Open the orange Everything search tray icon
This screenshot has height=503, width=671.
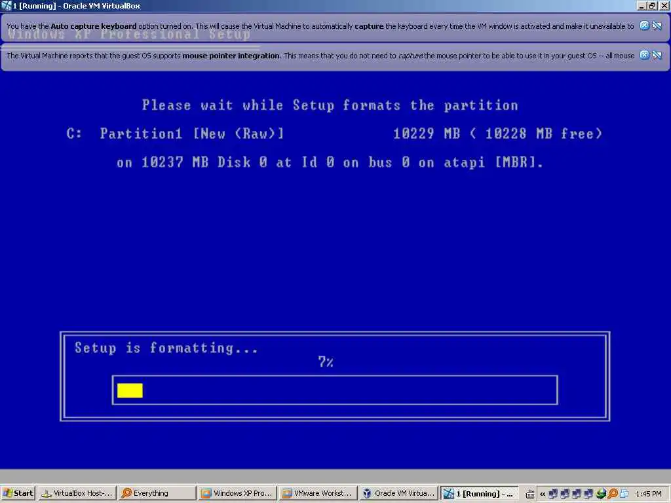[613, 494]
